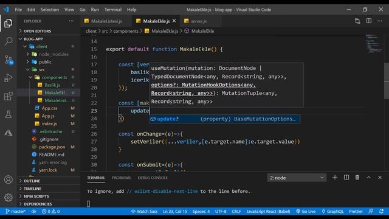389x219 pixels.
Task: Change UTF-8 file encoding
Action: pos(221,211)
